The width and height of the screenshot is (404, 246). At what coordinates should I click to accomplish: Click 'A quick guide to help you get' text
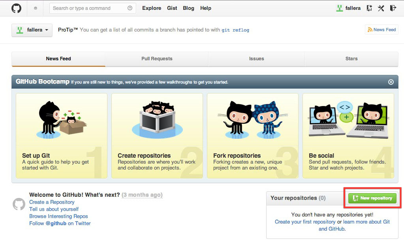point(55,162)
